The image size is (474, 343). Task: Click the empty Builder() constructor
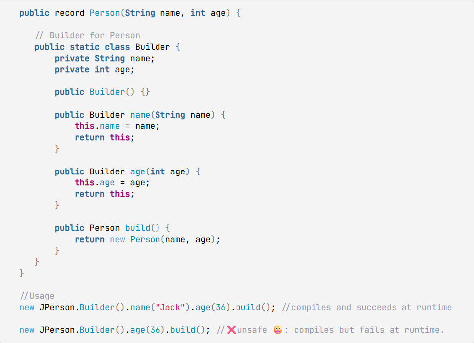tap(102, 92)
